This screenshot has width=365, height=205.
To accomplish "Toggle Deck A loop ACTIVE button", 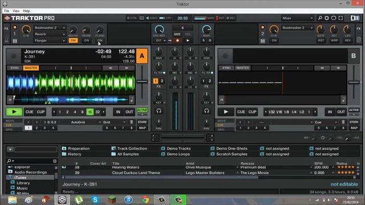I will coord(142,110).
